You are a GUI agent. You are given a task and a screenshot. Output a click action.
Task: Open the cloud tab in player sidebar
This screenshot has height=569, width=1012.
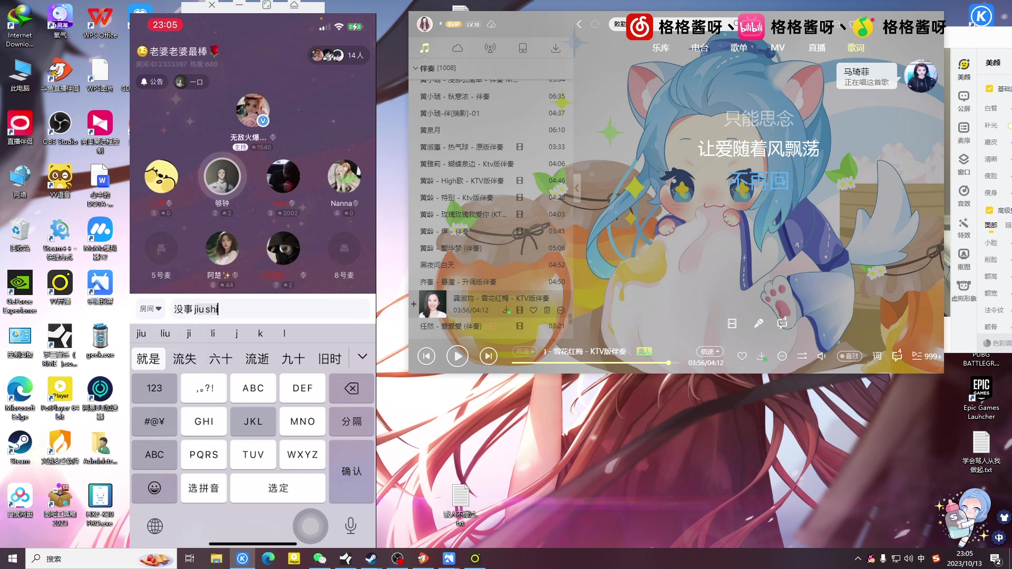click(458, 48)
